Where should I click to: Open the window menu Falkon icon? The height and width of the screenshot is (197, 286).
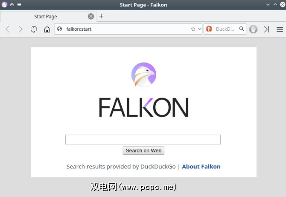(x=4, y=5)
